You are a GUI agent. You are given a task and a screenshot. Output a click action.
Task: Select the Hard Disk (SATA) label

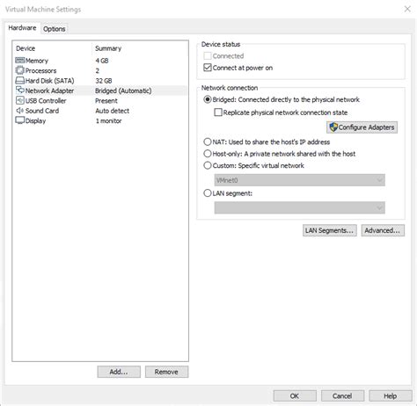coord(49,81)
